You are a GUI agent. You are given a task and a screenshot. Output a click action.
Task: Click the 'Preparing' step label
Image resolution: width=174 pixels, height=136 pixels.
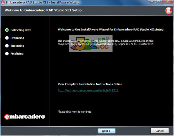[17, 38]
